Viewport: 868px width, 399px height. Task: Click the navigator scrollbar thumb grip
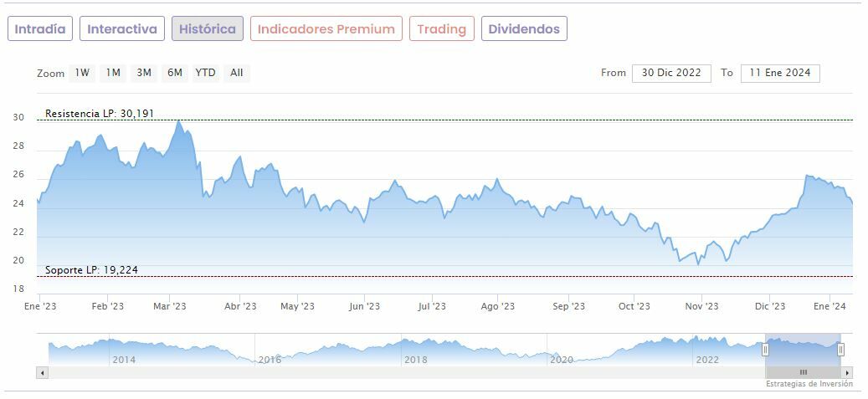pyautogui.click(x=803, y=372)
